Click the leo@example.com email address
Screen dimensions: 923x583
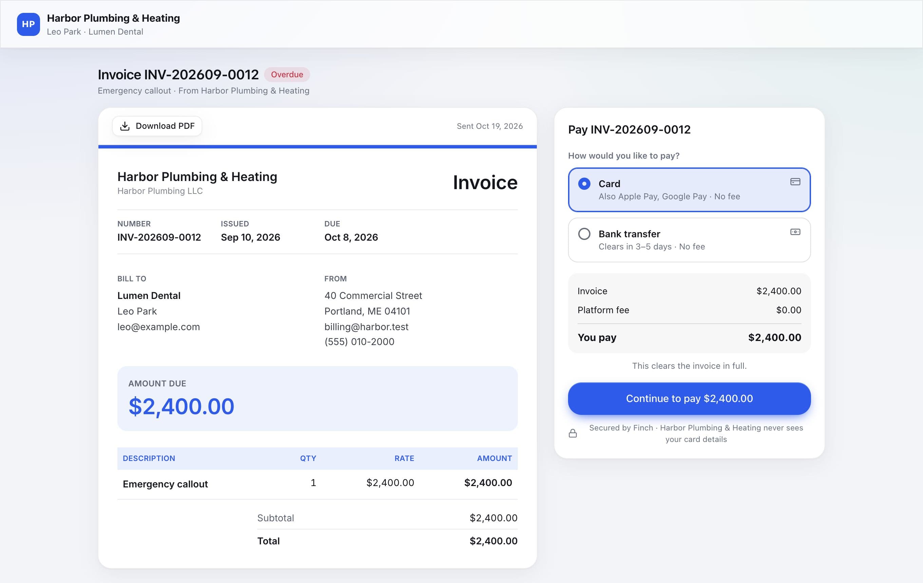point(159,327)
